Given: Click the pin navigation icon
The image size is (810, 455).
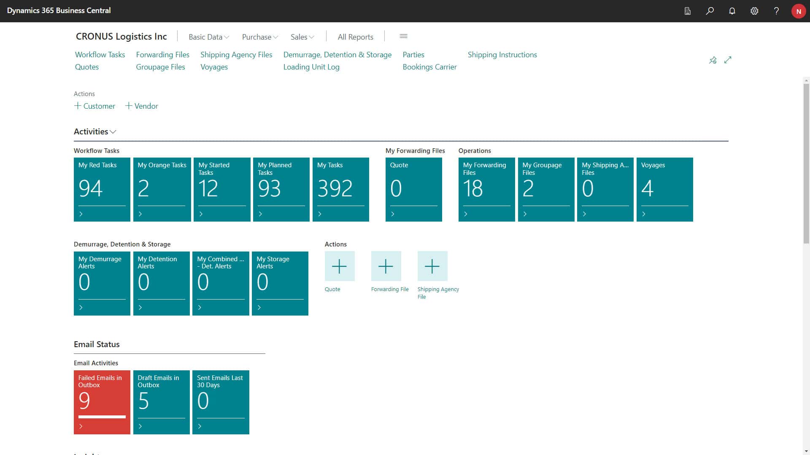Looking at the screenshot, I should (x=713, y=60).
